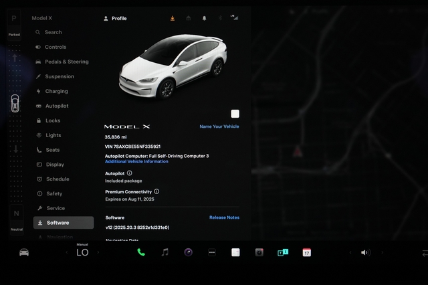Raise volume with right chevron
The image size is (428, 285).
[382, 252]
